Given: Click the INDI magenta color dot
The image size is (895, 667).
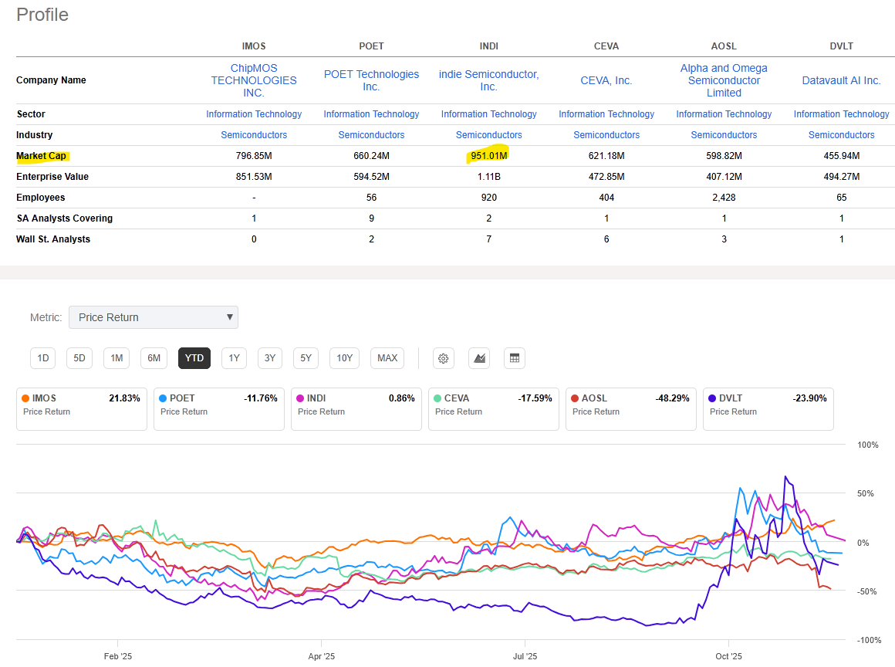Looking at the screenshot, I should pyautogui.click(x=301, y=398).
